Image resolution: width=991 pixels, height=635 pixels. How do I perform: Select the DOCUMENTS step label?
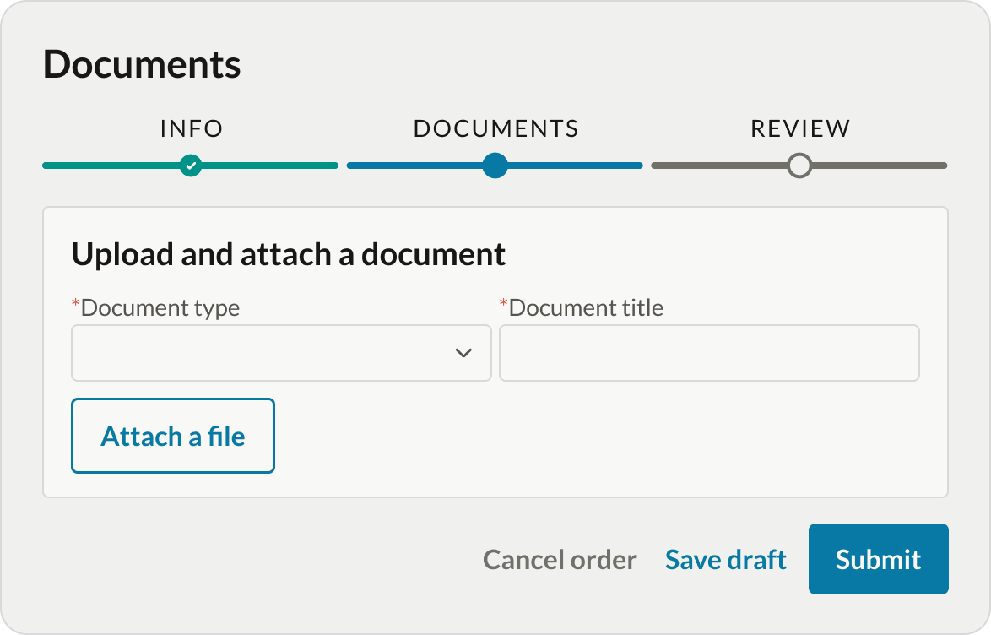point(495,128)
